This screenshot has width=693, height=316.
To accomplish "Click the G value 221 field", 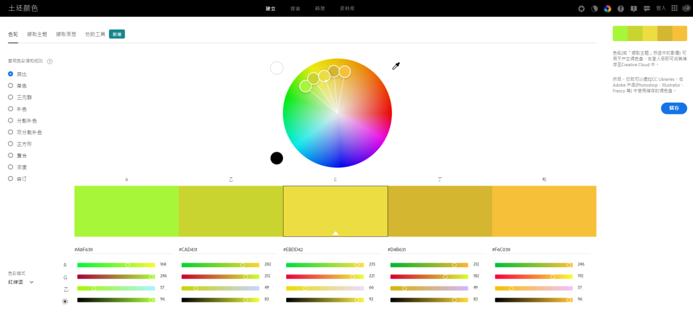I will click(372, 276).
